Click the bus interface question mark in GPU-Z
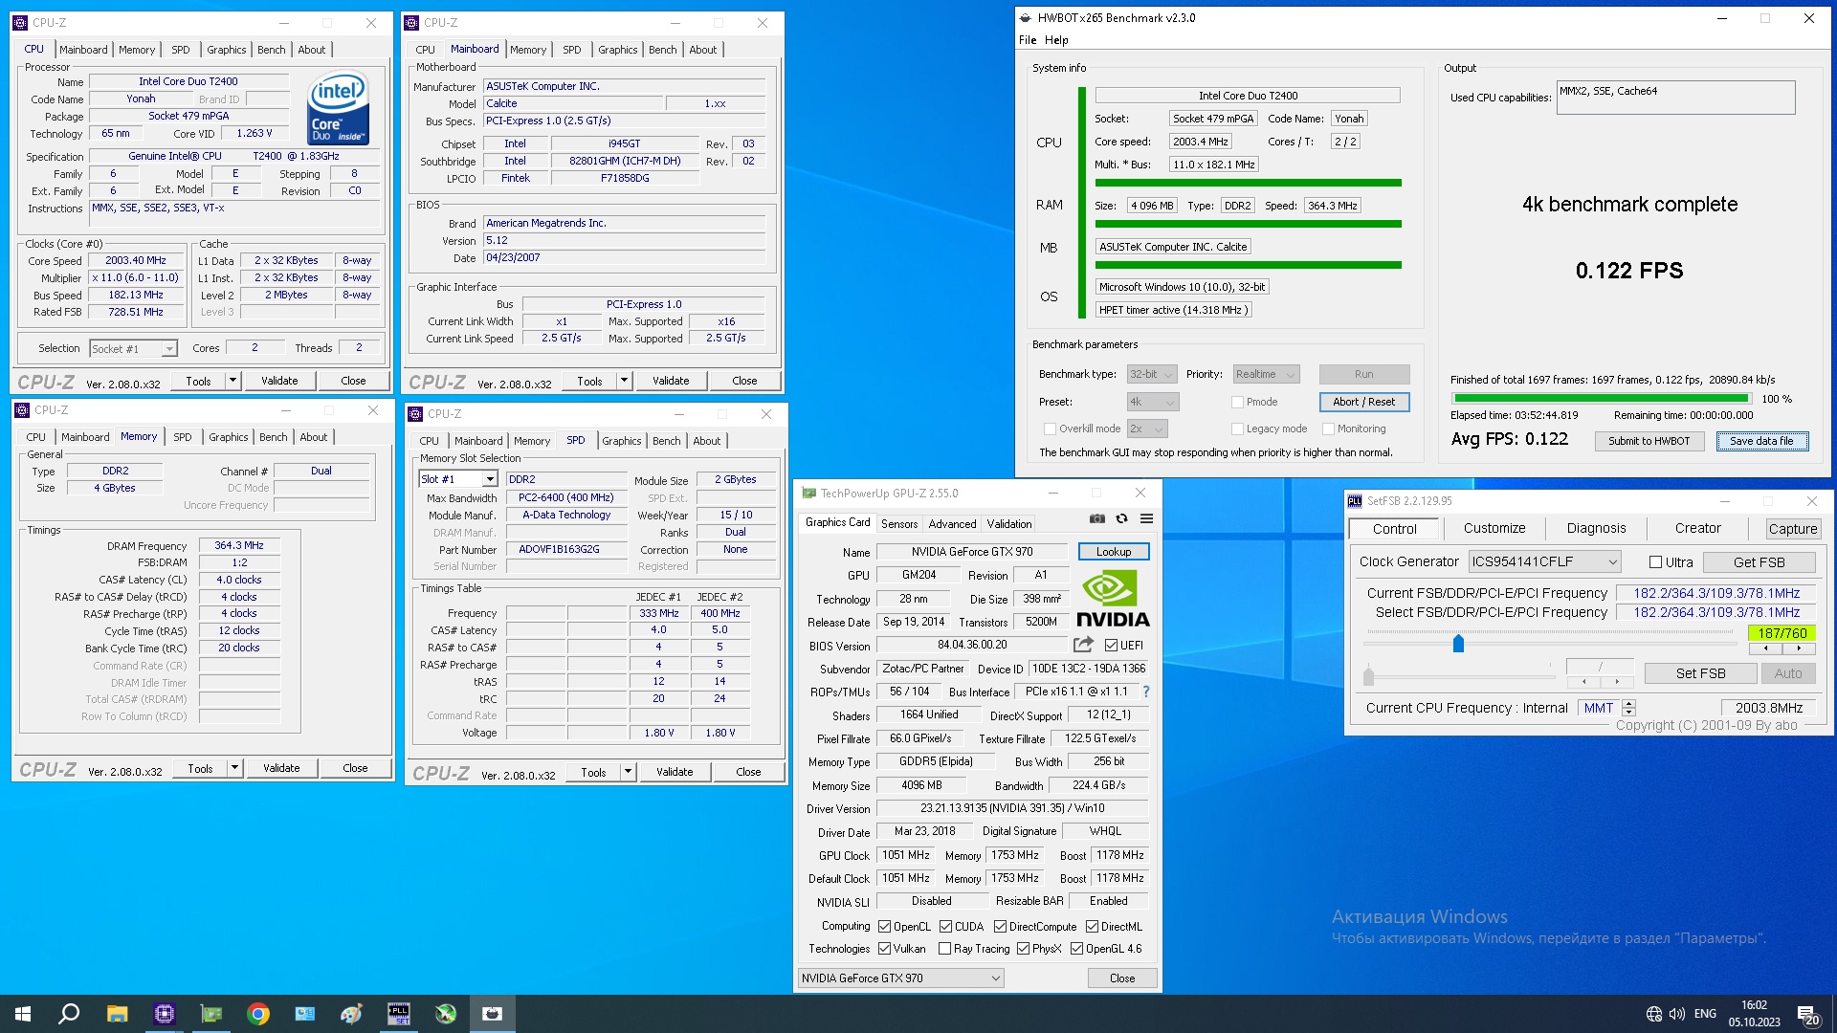 click(x=1146, y=692)
